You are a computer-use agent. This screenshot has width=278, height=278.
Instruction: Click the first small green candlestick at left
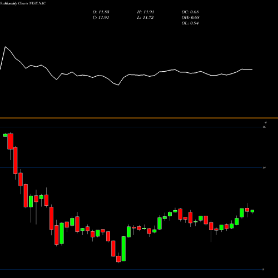click(x=6, y=135)
